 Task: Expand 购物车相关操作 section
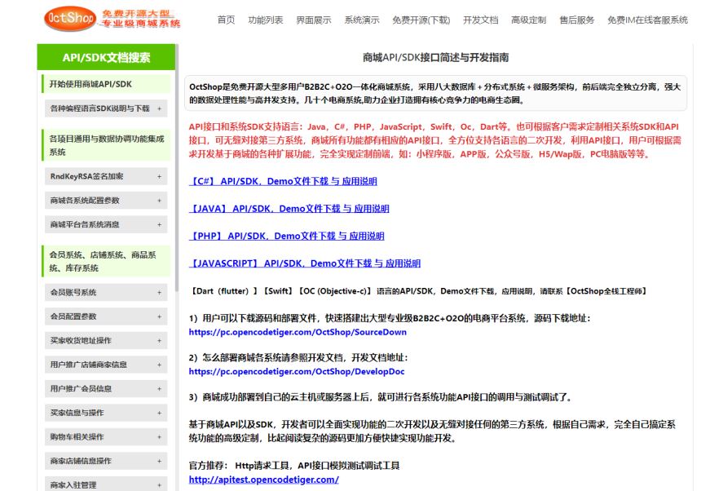[106, 437]
